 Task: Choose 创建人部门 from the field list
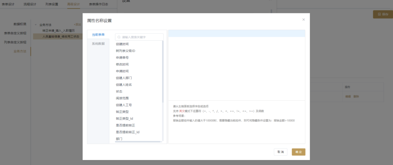pyautogui.click(x=123, y=78)
